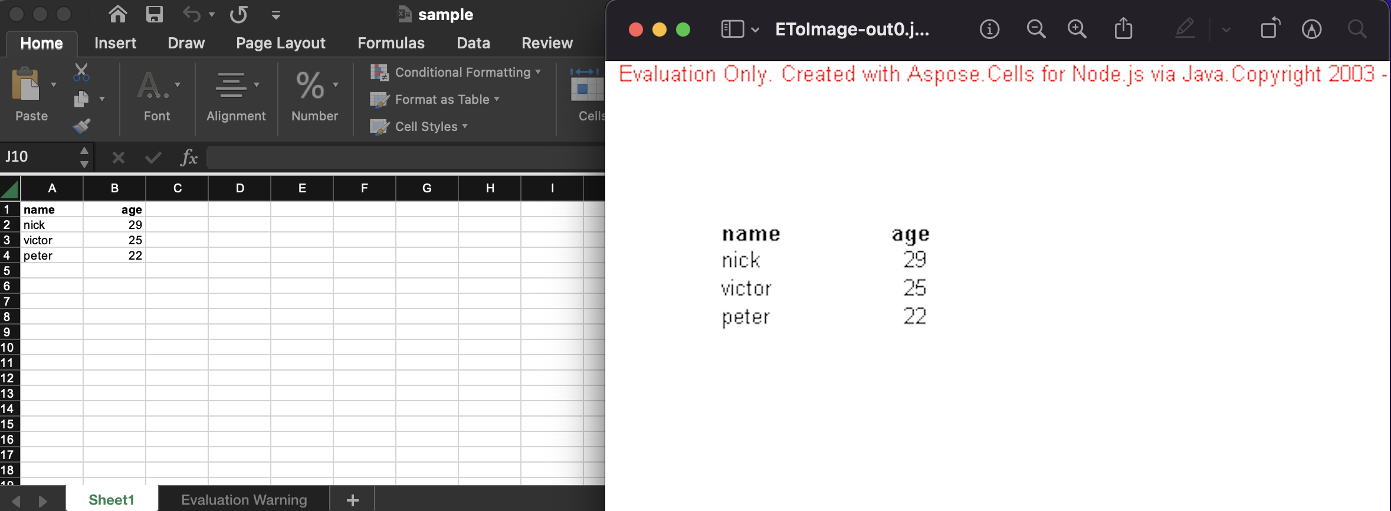Open the Inspector info icon in Preview
This screenshot has width=1391, height=511.
(x=989, y=29)
